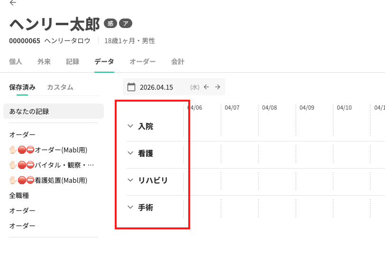Screen dimensions: 385x273
Task: Open the 外来 tab
Action: [44, 62]
